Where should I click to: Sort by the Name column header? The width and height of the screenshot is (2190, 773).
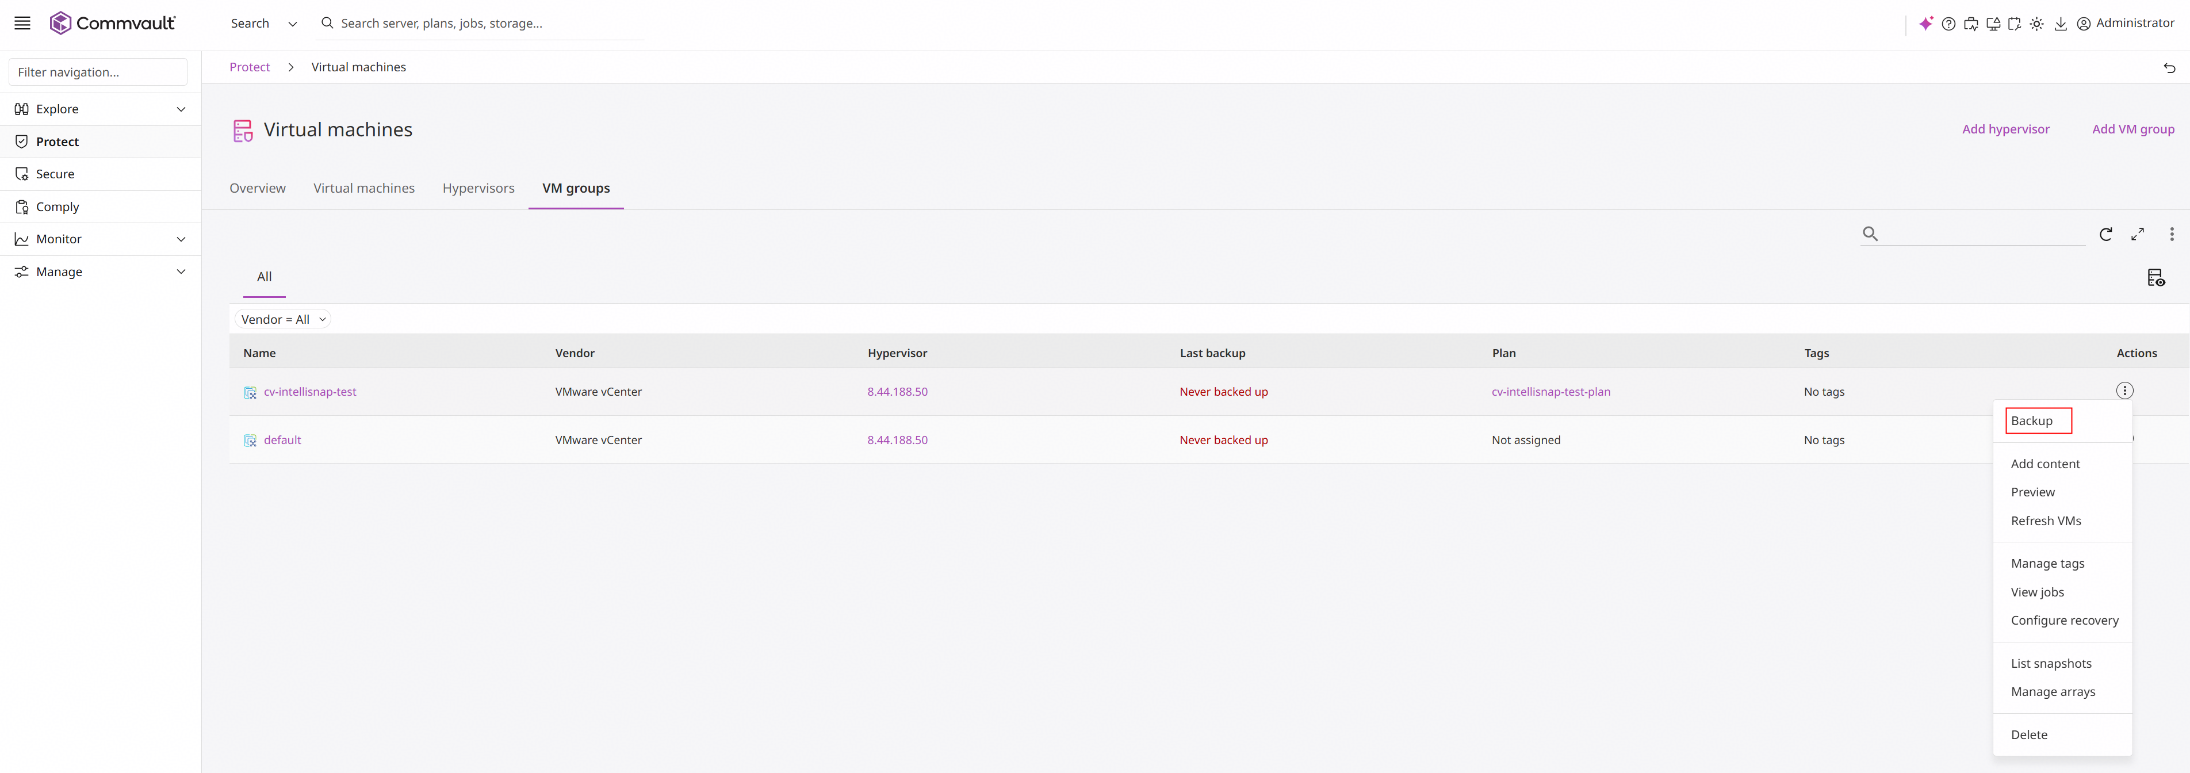[259, 353]
